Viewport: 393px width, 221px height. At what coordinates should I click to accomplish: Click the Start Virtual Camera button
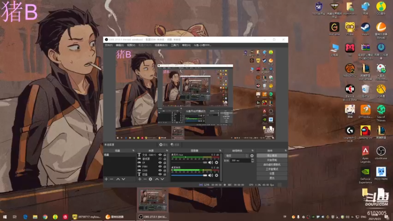[x=272, y=165]
